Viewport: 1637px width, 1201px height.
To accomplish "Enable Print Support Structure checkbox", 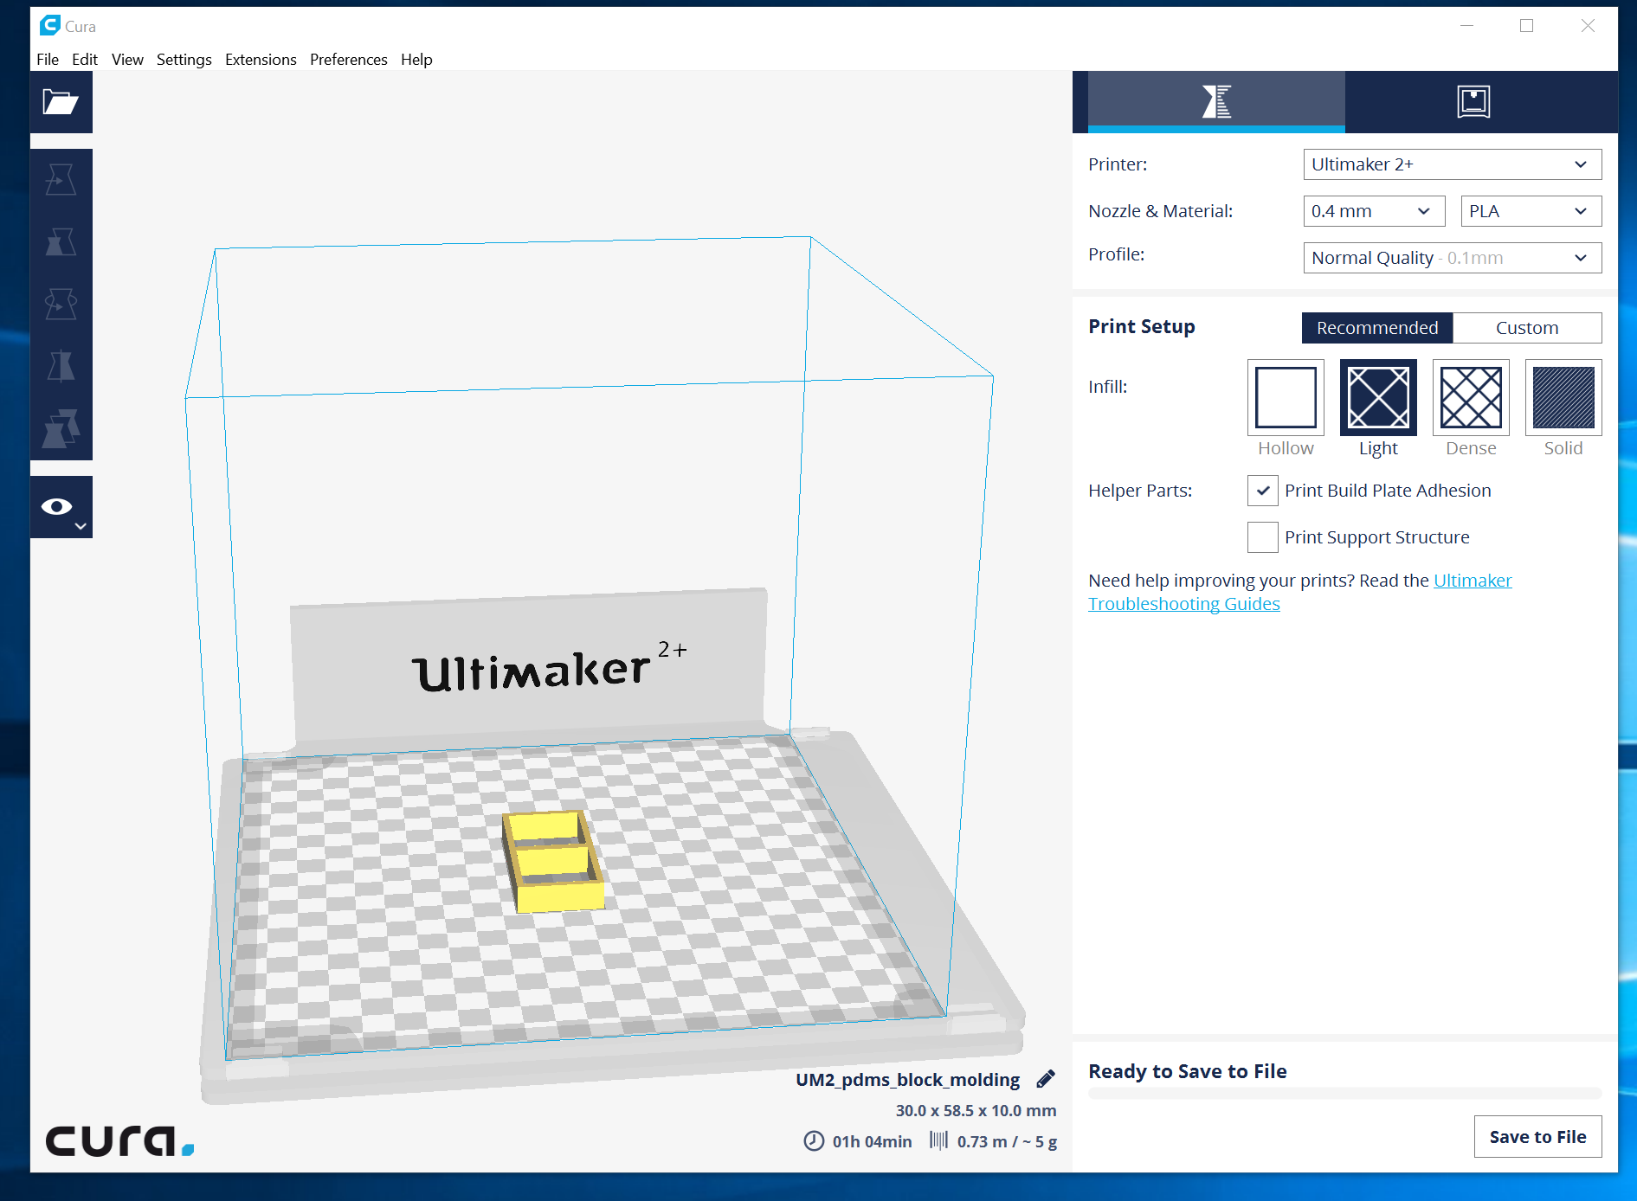I will coord(1263,537).
